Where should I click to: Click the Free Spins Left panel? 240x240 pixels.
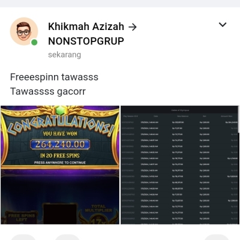coord(22,217)
